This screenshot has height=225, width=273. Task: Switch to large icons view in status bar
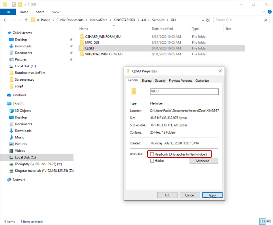pos(268,222)
